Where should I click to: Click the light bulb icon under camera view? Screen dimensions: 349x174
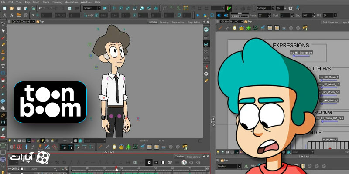click(10, 141)
